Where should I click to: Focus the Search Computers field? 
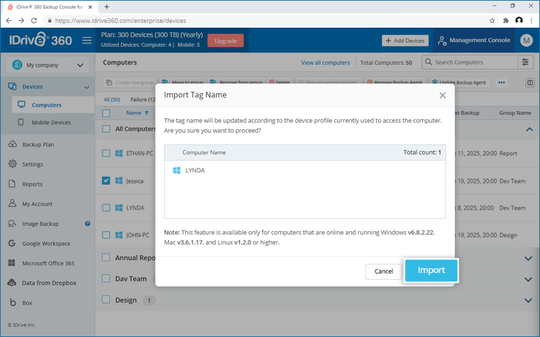(x=470, y=62)
